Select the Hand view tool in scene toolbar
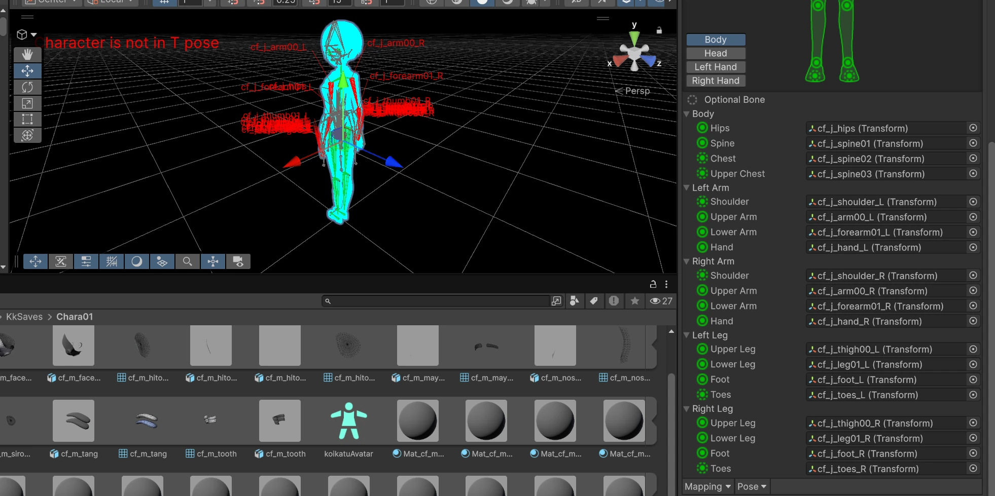The height and width of the screenshot is (496, 995). [27, 55]
